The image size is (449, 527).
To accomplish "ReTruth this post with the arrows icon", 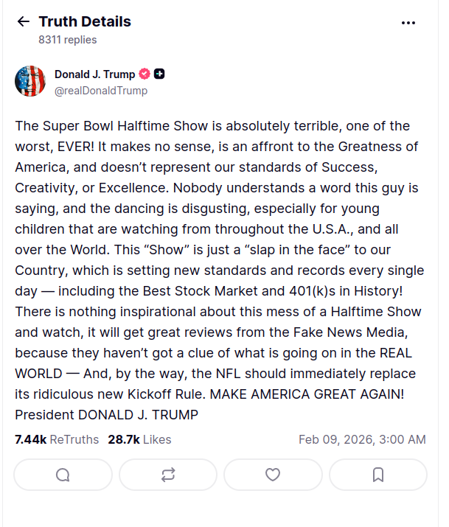I will pyautogui.click(x=168, y=475).
